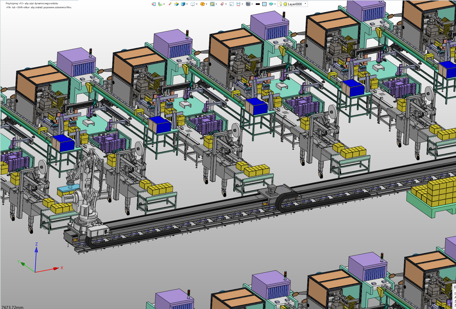Toggle the small square view frame icon

click(x=232, y=4)
